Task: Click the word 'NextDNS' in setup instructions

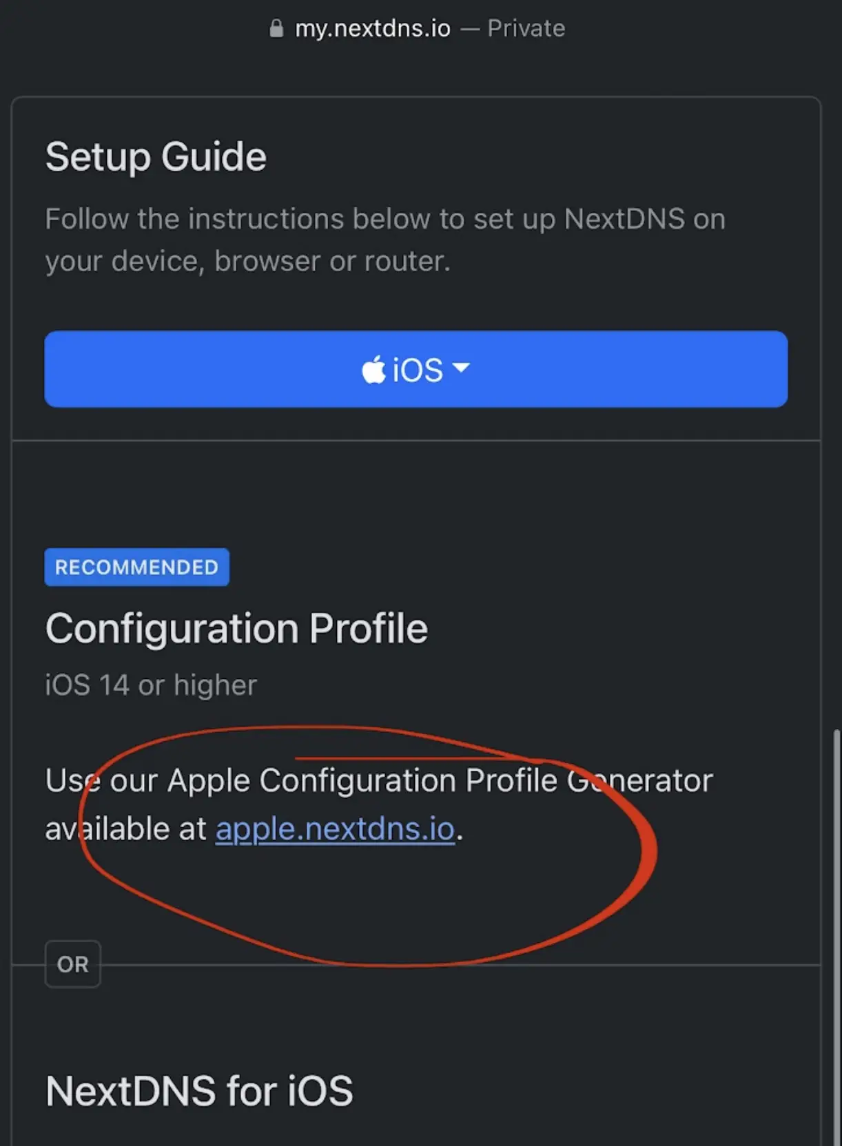Action: [x=625, y=219]
